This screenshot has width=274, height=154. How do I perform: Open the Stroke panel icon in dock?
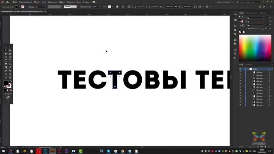pos(235,40)
